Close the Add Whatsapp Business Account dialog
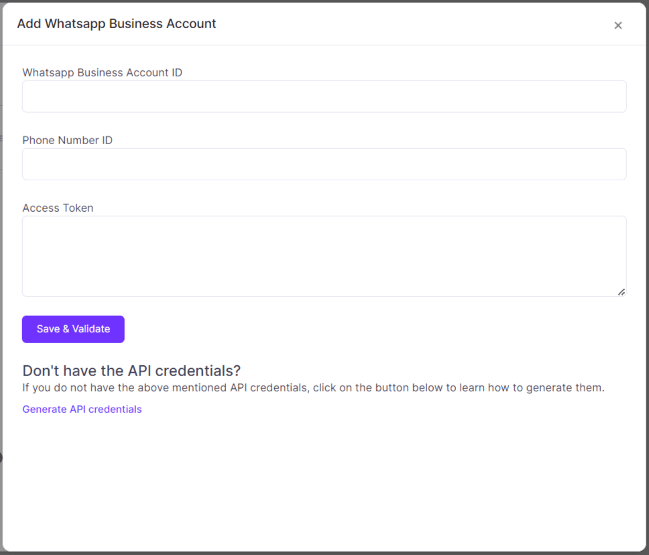The width and height of the screenshot is (649, 555). tap(617, 25)
